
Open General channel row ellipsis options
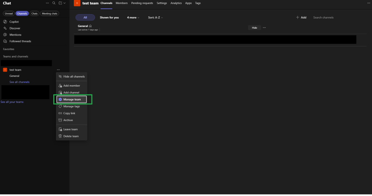coord(264,28)
